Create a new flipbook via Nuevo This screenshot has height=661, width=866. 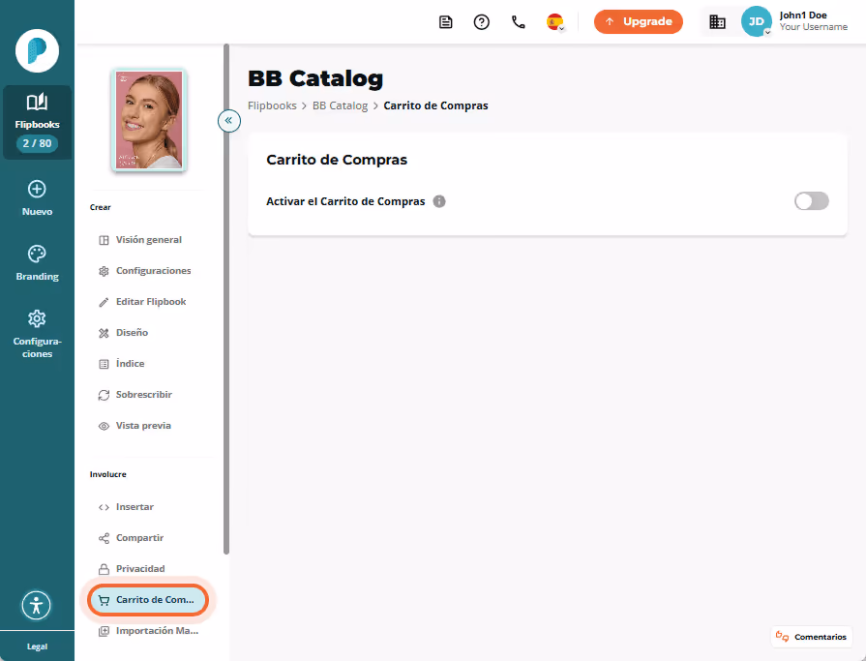pyautogui.click(x=37, y=198)
